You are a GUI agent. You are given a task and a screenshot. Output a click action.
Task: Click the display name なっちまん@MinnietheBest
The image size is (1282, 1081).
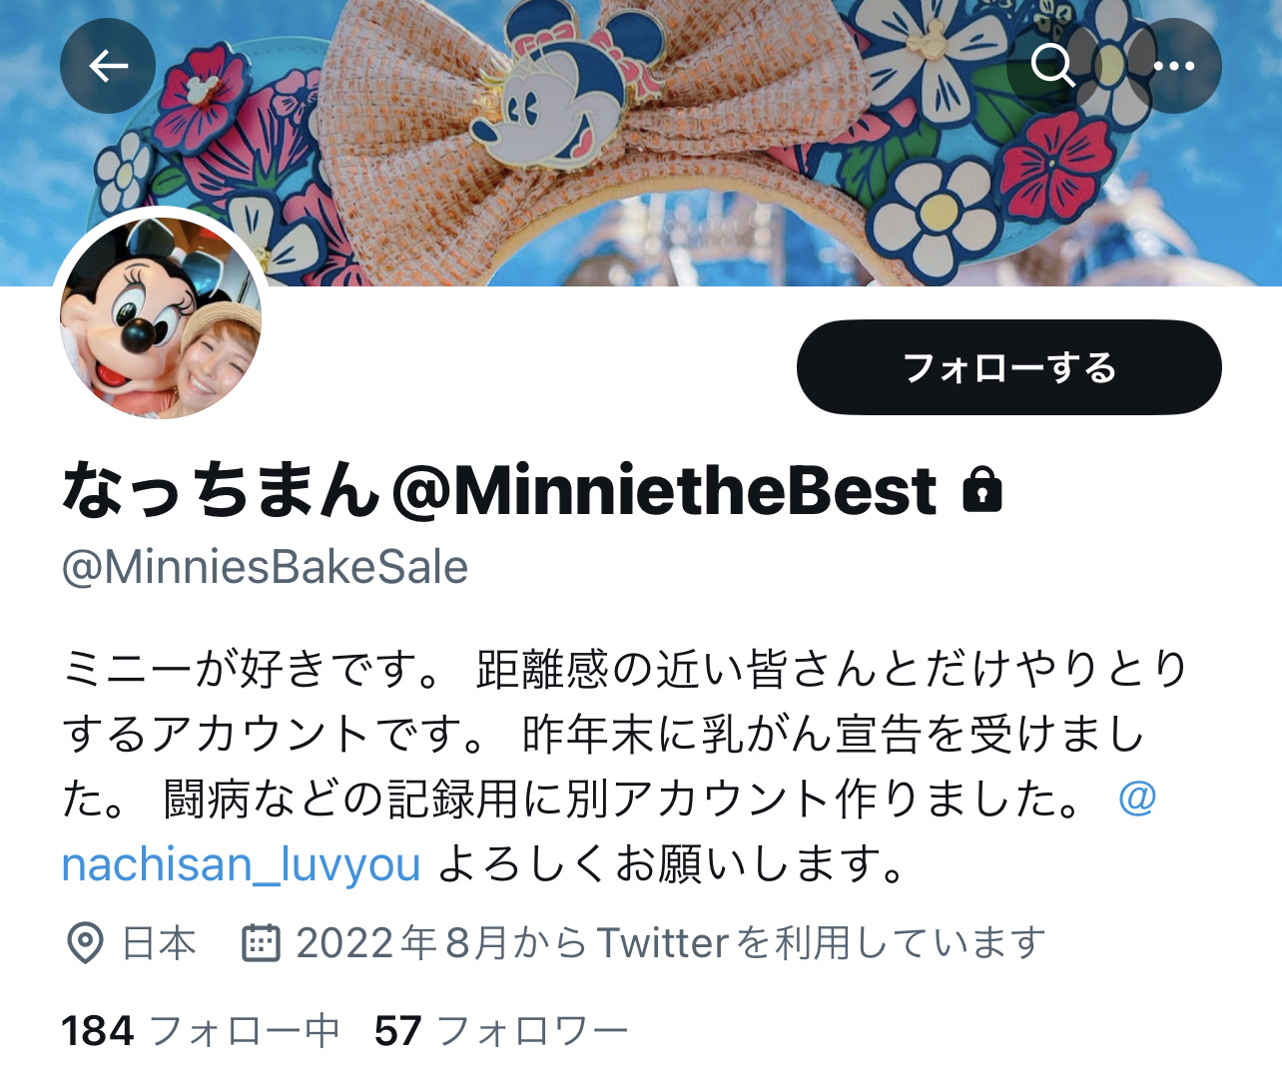(499, 490)
